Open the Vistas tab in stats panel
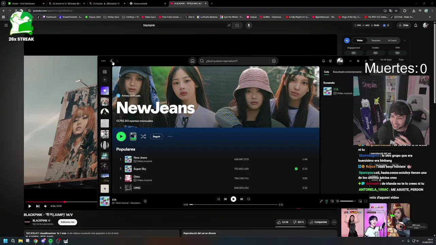This screenshot has height=245, width=436. click(360, 40)
